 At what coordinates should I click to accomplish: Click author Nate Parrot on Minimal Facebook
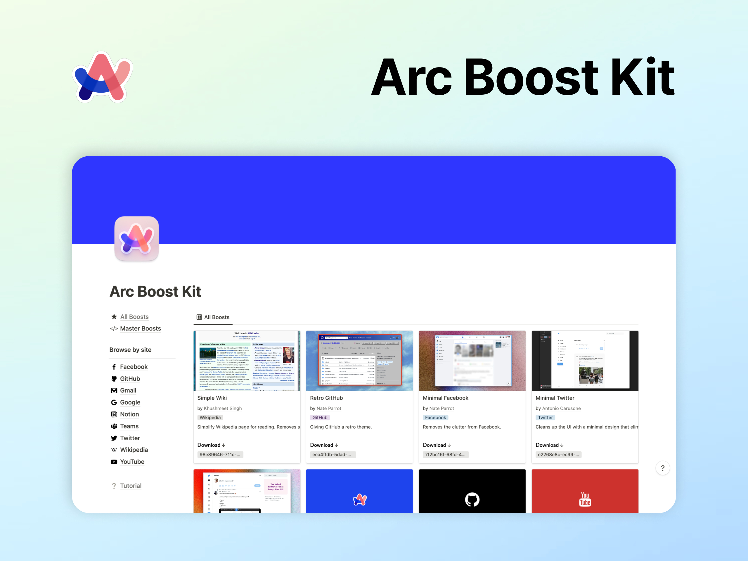(441, 408)
